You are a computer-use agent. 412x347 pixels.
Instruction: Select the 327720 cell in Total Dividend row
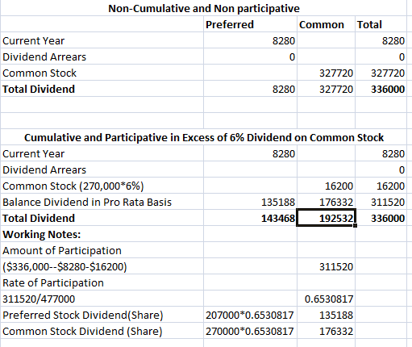tap(326, 89)
